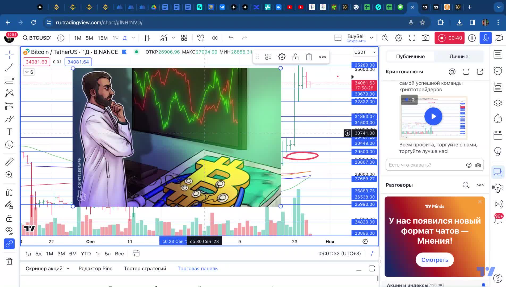The image size is (506, 287).
Task: Open floating toolbar drawing settings gear
Action: 282,57
